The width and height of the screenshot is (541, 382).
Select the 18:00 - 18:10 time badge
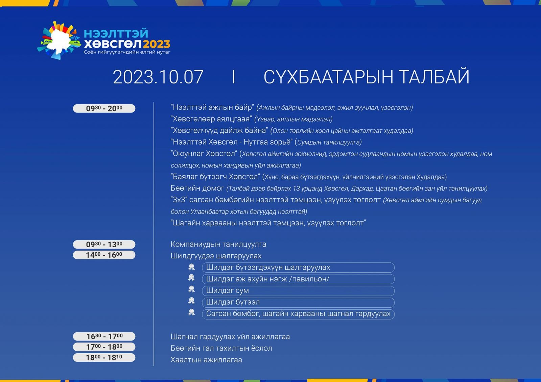(104, 357)
